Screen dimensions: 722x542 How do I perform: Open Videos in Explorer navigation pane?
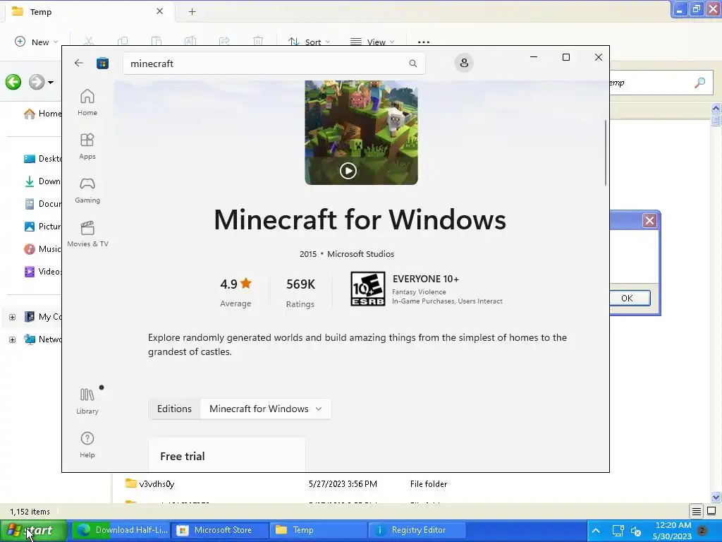(42, 272)
